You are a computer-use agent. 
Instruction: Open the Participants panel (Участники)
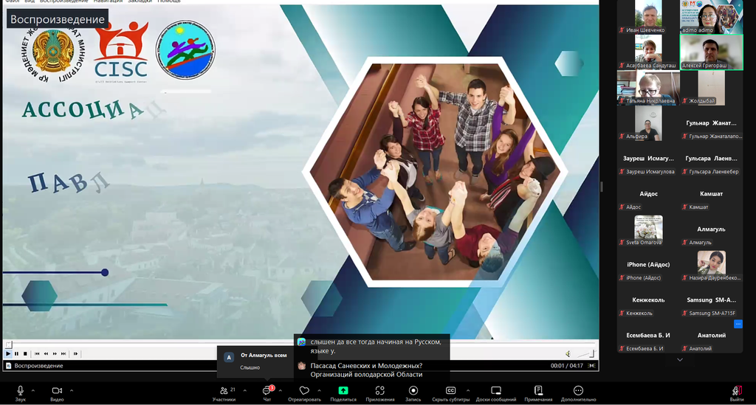click(224, 392)
